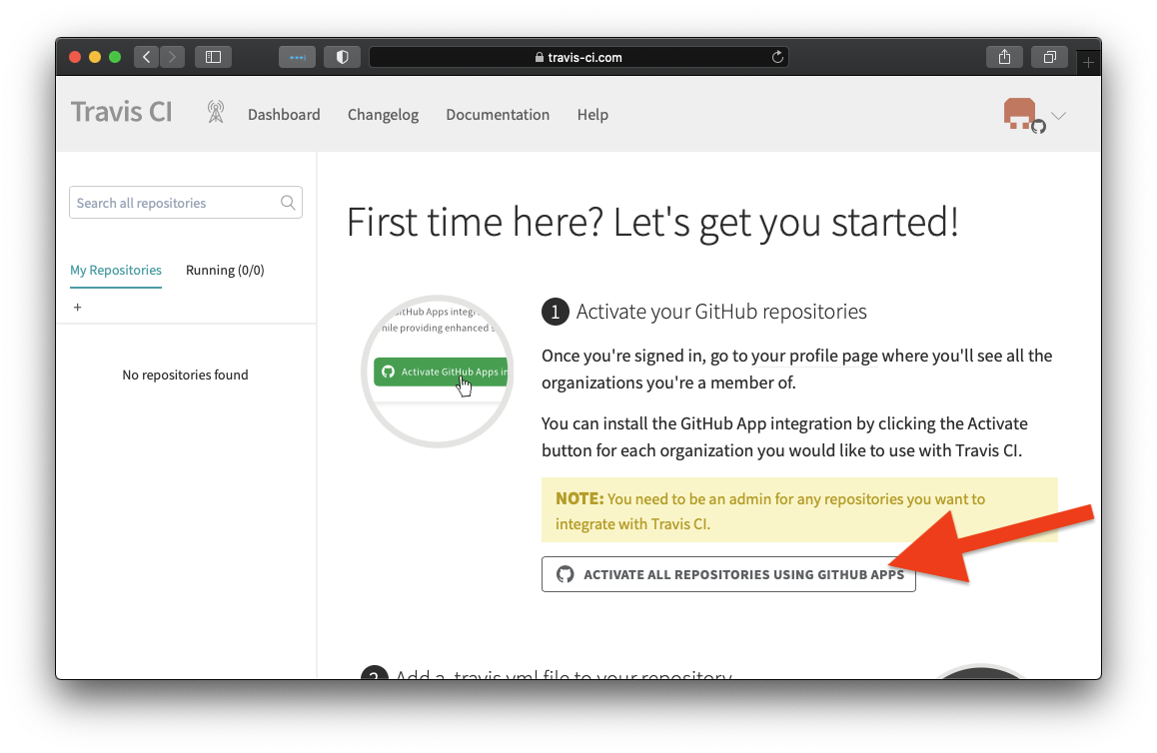Image resolution: width=1157 pixels, height=753 pixels.
Task: Open a new tab with plus button
Action: point(1088,62)
